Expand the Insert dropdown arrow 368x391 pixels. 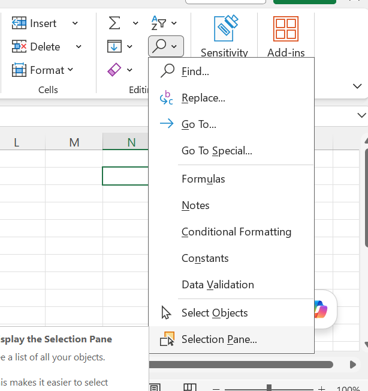coord(75,23)
